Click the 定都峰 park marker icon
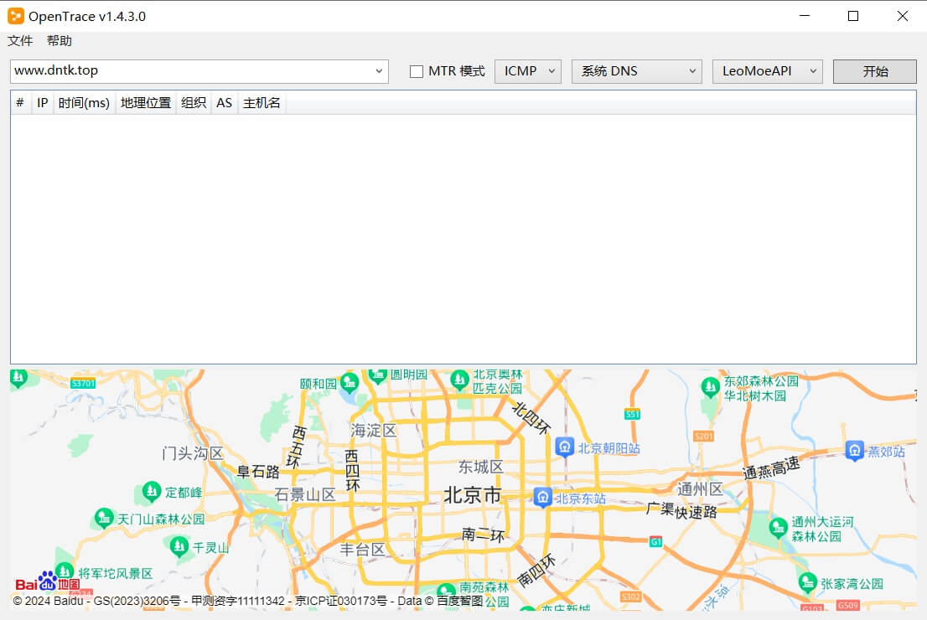Image resolution: width=927 pixels, height=620 pixels. [x=152, y=491]
